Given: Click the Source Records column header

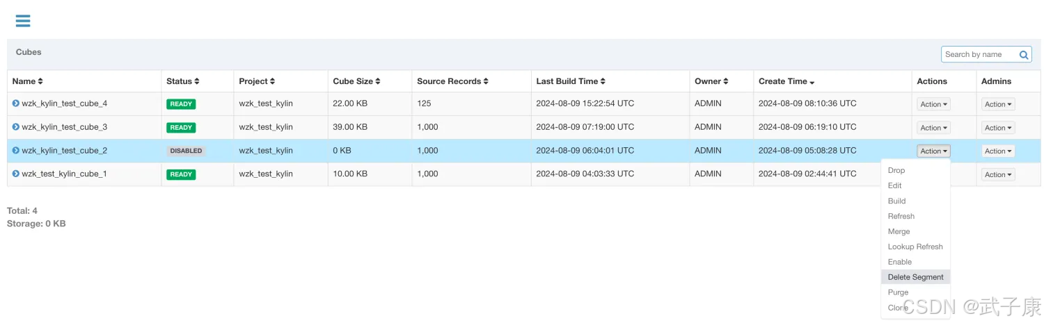Looking at the screenshot, I should [x=452, y=81].
